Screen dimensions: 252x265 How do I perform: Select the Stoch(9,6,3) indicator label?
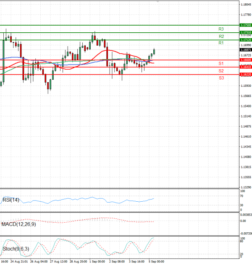[15, 249]
